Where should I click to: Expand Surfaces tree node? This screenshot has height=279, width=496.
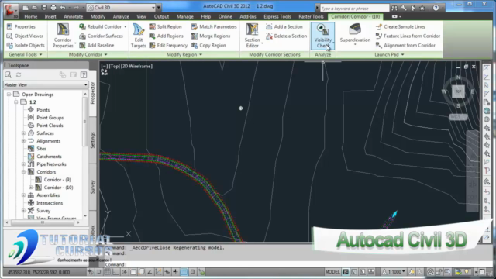[23, 133]
